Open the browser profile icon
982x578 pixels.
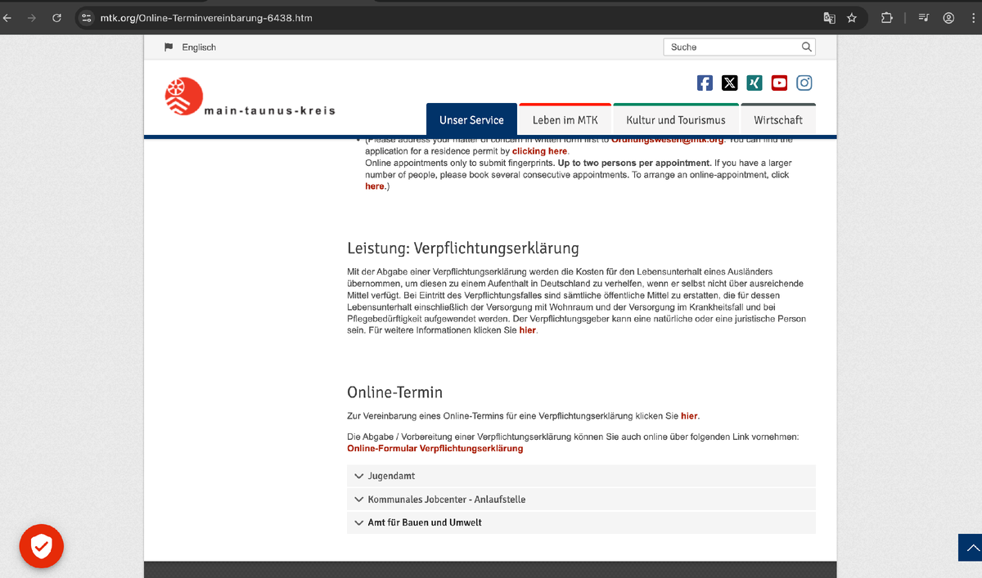948,17
